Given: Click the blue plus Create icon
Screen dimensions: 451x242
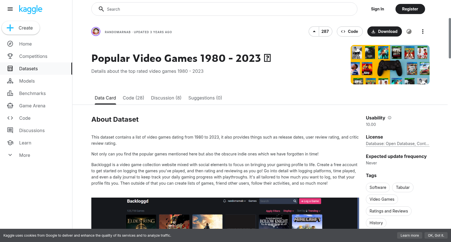Looking at the screenshot, I should coord(10,28).
